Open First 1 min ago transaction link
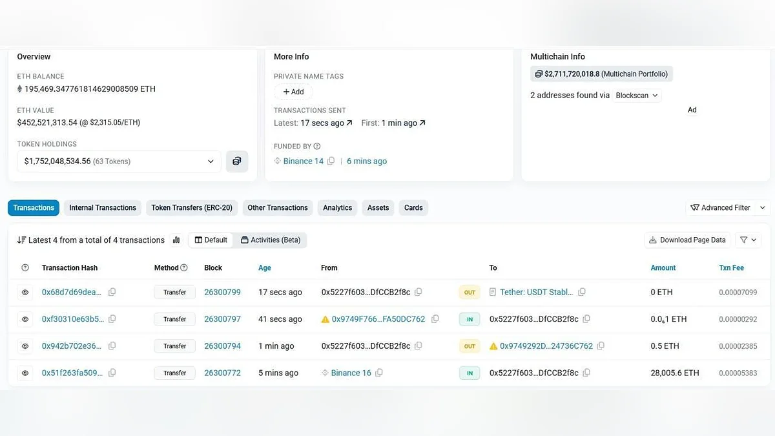 (404, 123)
